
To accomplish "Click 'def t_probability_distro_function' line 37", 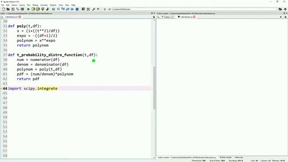I will pyautogui.click(x=53, y=55).
